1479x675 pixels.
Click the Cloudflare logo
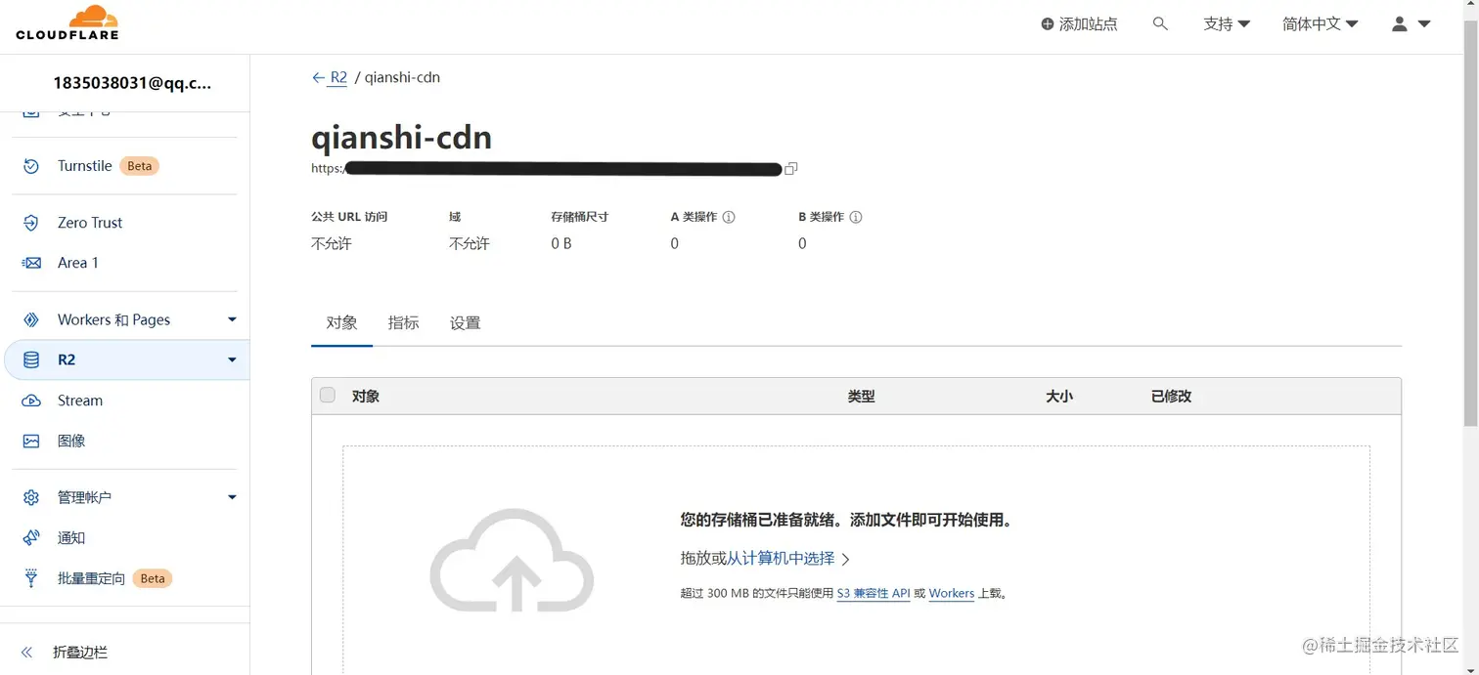[67, 22]
